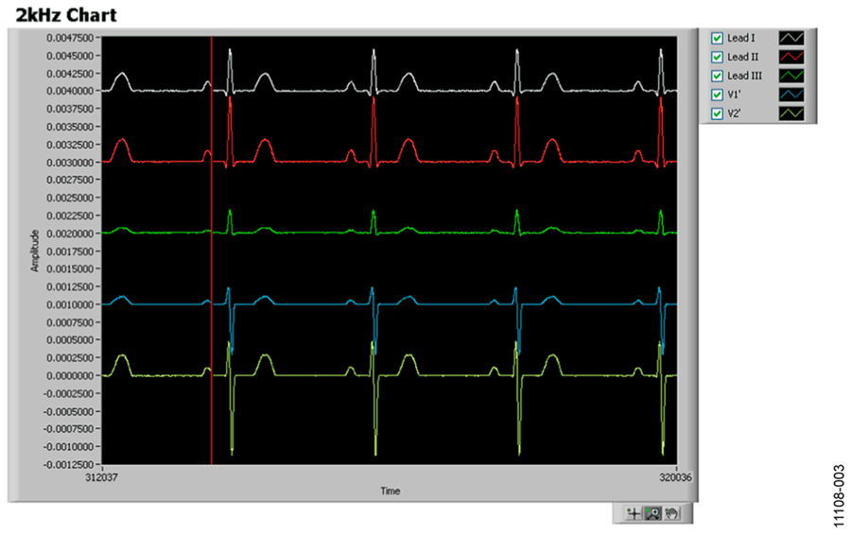Select the pan hand tool

(x=670, y=513)
